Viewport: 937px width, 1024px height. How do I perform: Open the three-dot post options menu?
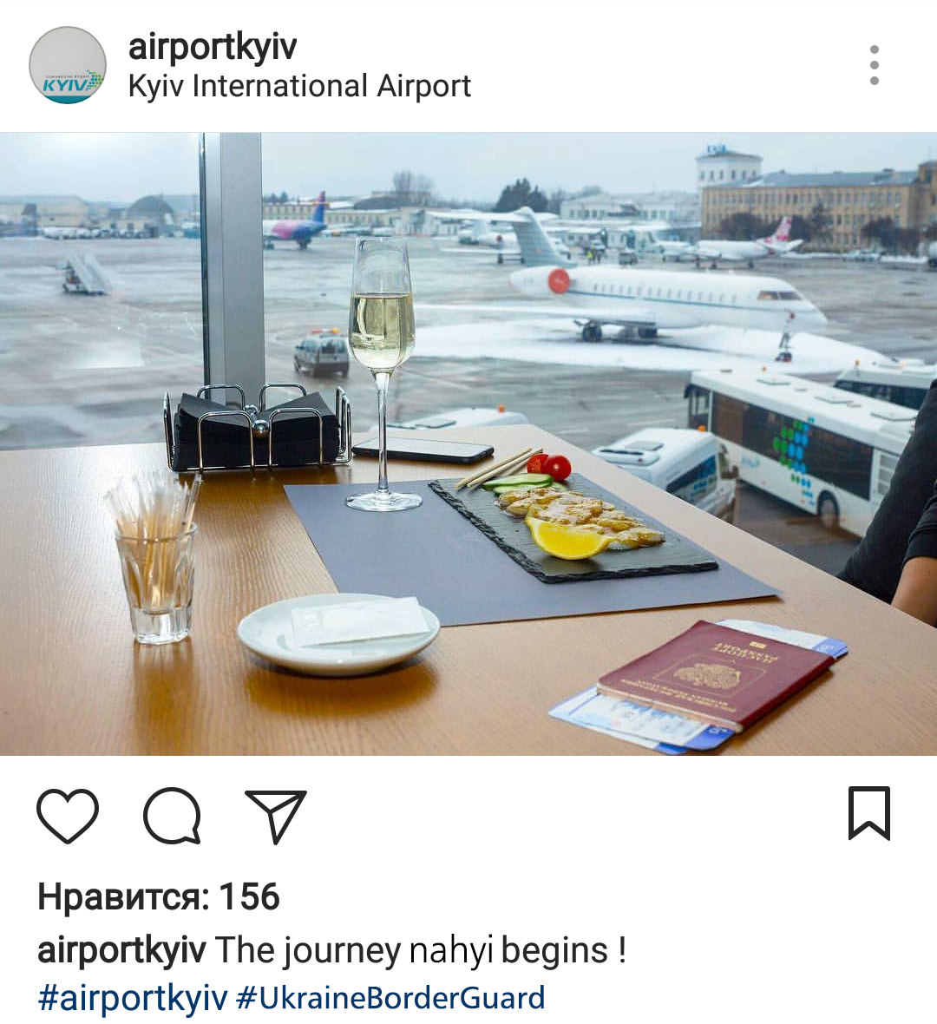875,65
